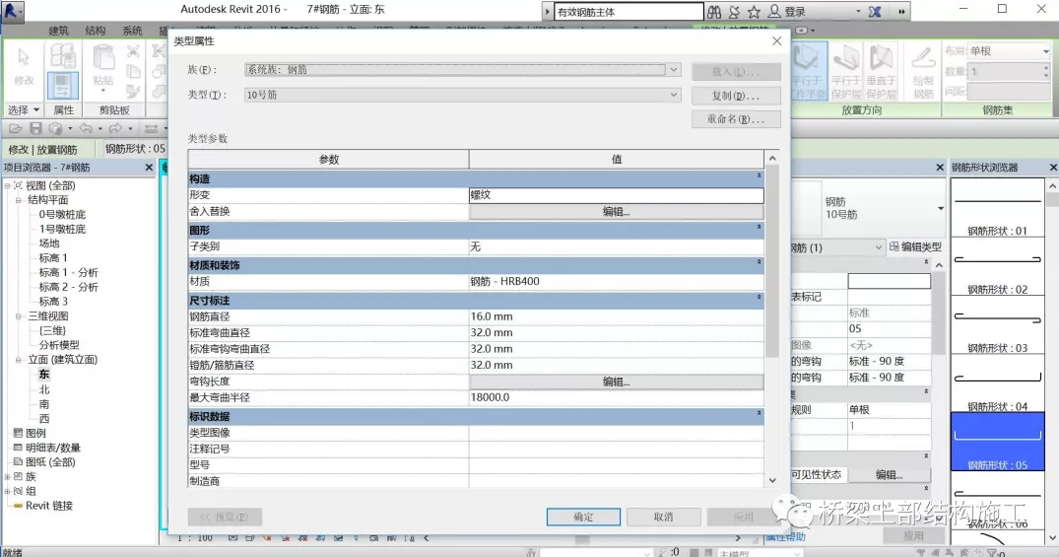The height and width of the screenshot is (557, 1059).
Task: Click the 复制 duplicate button
Action: point(736,96)
